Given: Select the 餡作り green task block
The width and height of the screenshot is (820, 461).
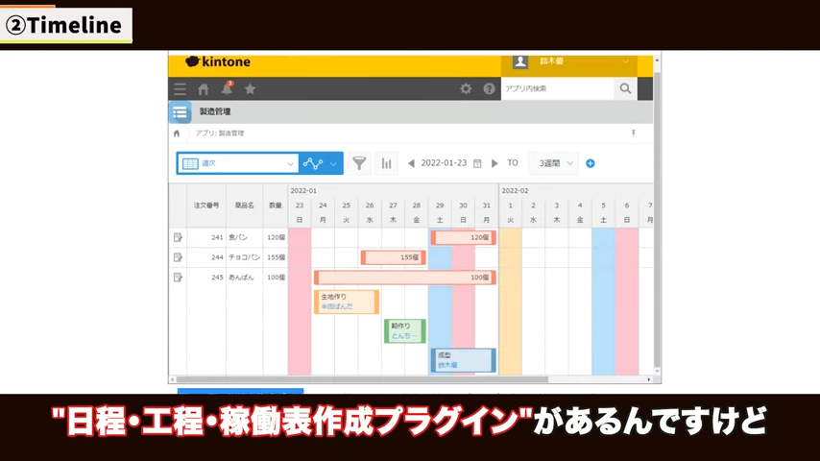Looking at the screenshot, I should click(405, 330).
